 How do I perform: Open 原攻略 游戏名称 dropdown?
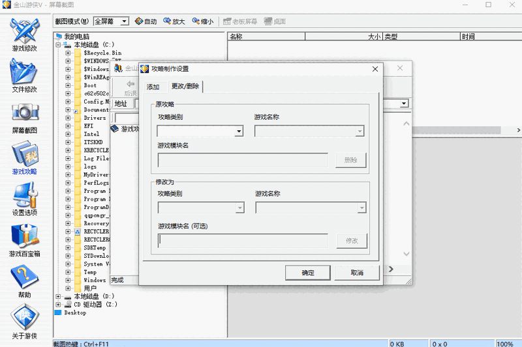pos(360,131)
